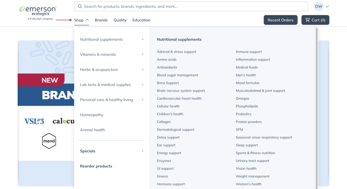Open the Brands menu item

(x=101, y=20)
